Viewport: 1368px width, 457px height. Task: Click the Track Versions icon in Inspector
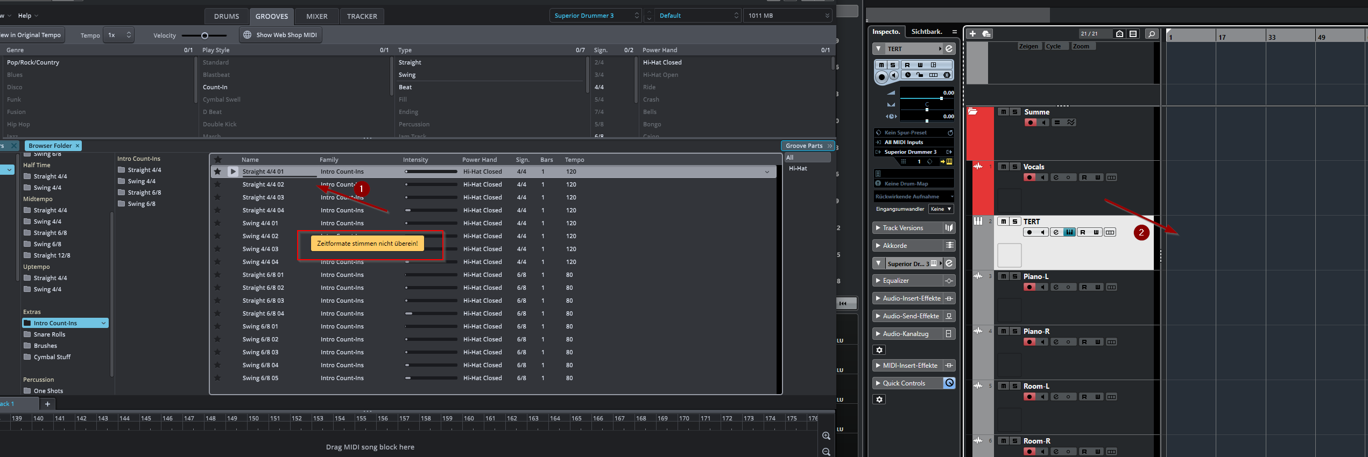(949, 228)
